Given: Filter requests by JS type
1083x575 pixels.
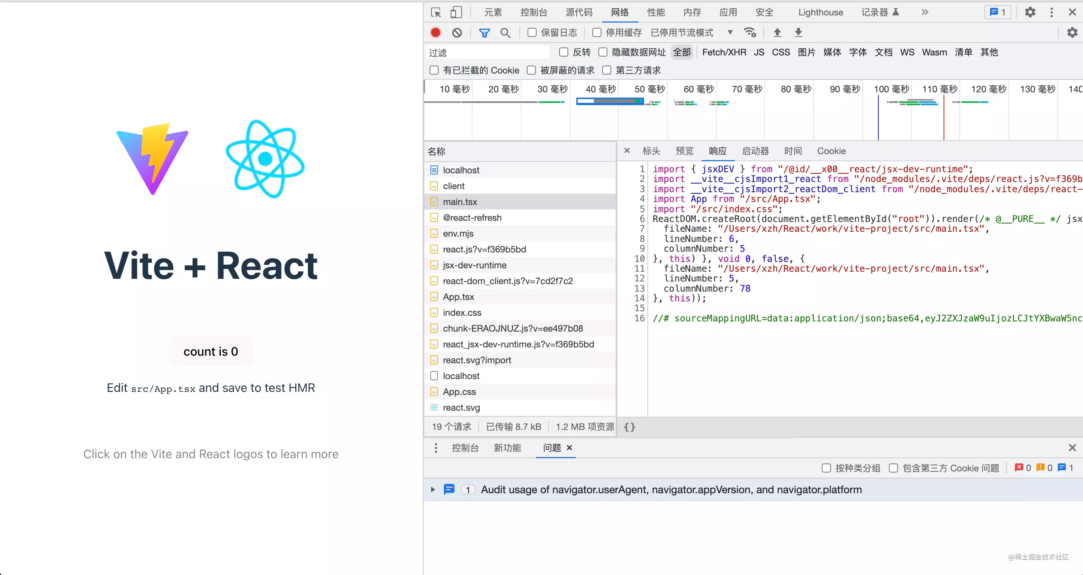Looking at the screenshot, I should (x=759, y=52).
